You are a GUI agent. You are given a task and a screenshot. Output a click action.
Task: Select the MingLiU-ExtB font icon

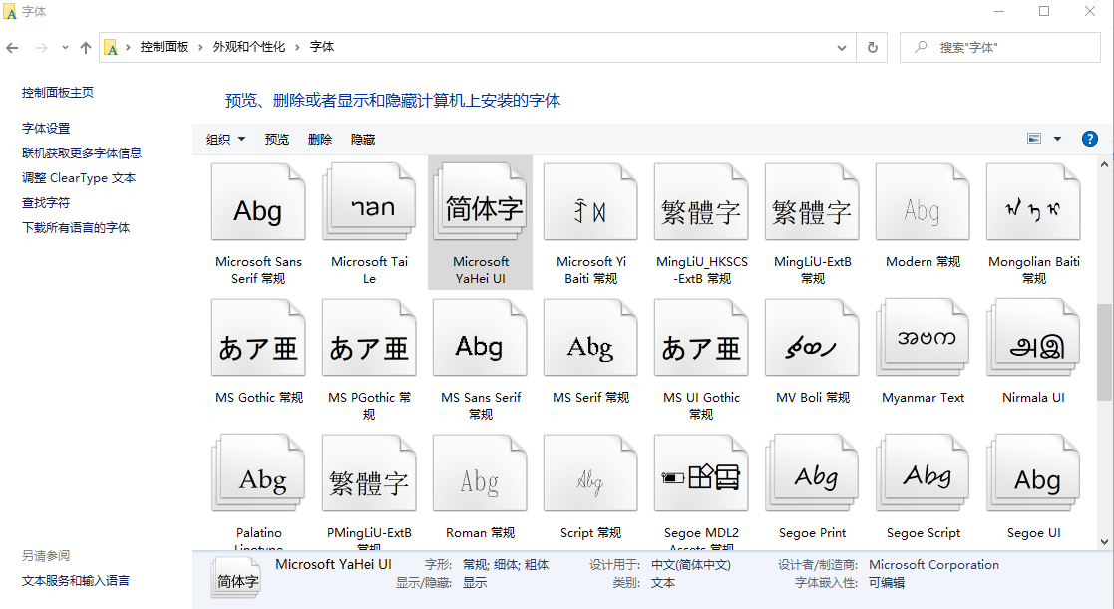click(x=812, y=201)
